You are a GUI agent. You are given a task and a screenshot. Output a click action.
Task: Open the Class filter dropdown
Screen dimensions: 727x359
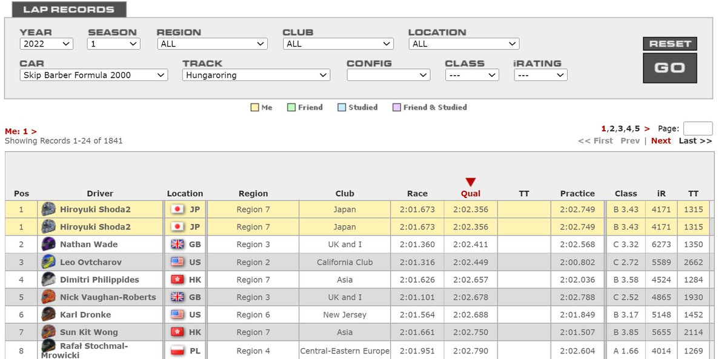(472, 75)
